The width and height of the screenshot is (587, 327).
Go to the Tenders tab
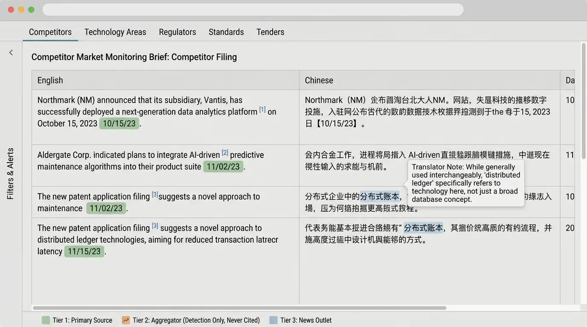270,32
